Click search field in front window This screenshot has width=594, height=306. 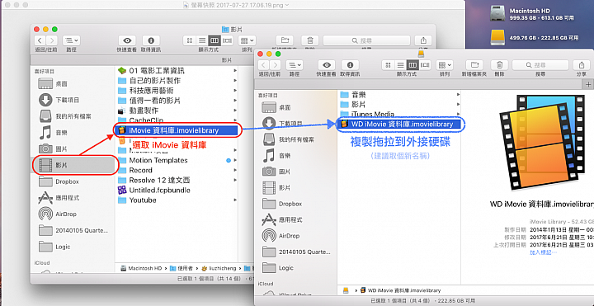pyautogui.click(x=540, y=65)
